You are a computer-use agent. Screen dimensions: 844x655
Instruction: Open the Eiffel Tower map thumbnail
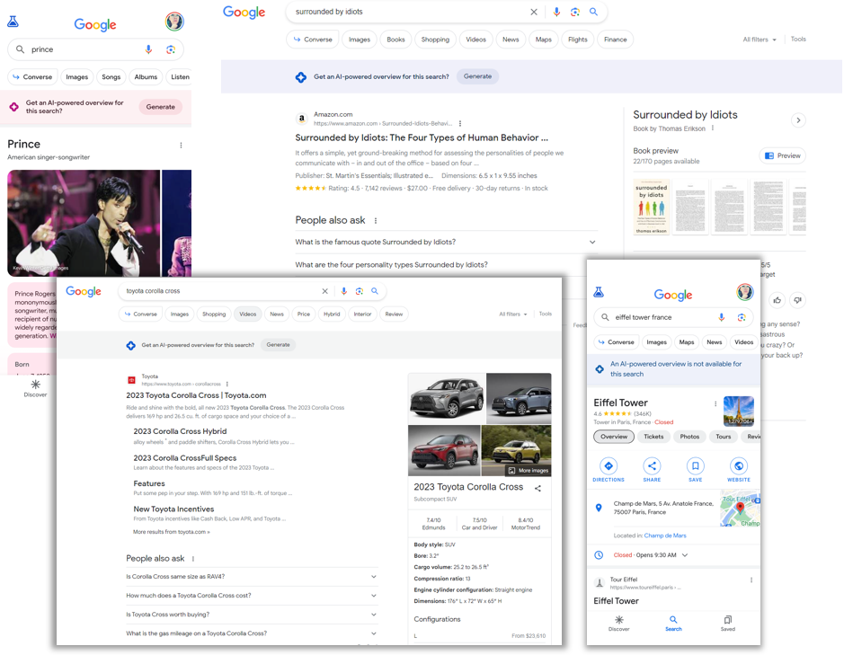point(740,509)
